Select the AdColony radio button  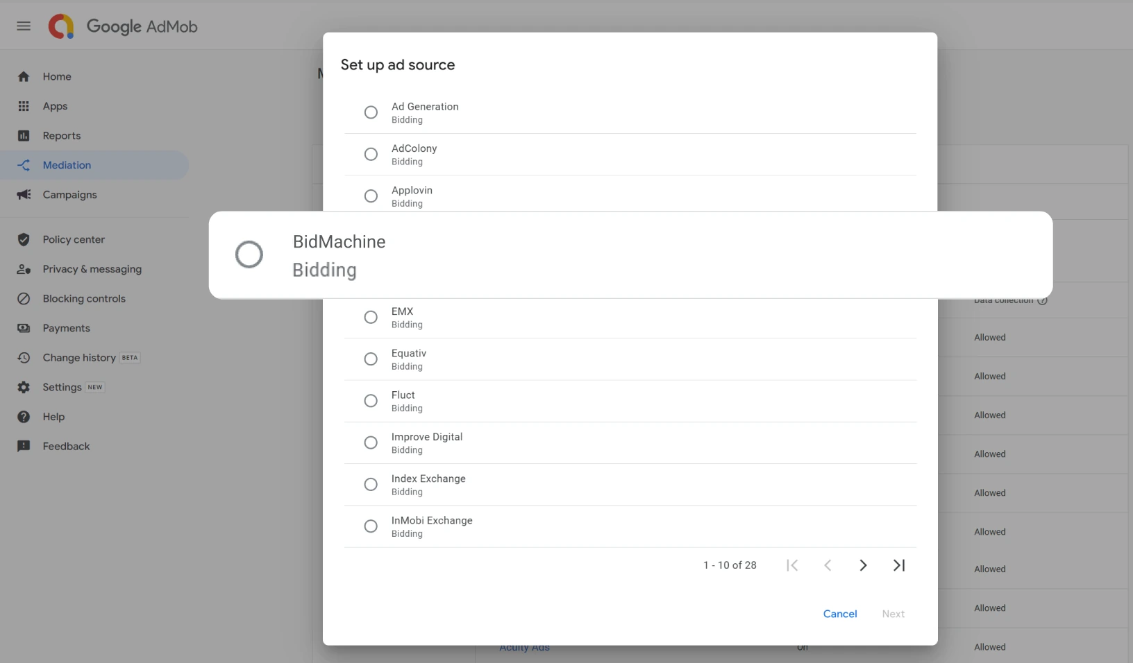pos(371,154)
